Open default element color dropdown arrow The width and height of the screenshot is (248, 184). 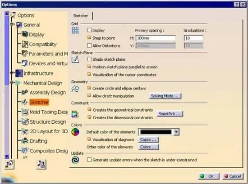tap(176, 132)
